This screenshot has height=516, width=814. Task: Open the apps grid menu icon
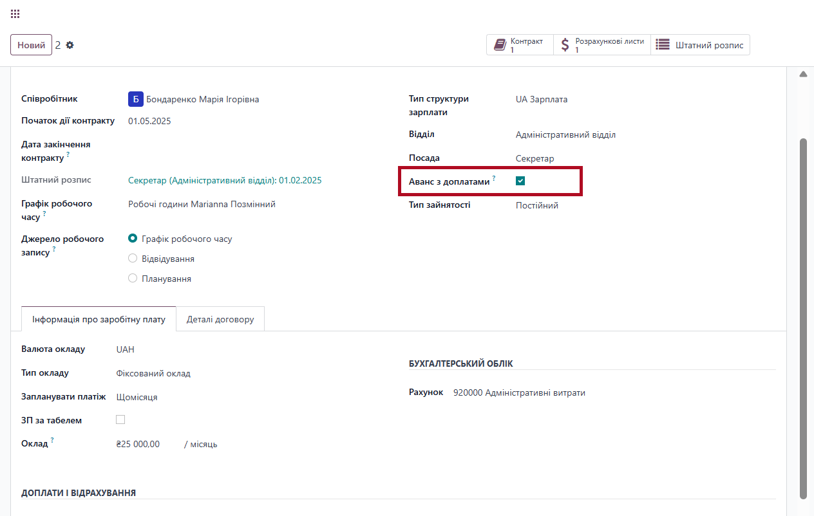click(15, 14)
